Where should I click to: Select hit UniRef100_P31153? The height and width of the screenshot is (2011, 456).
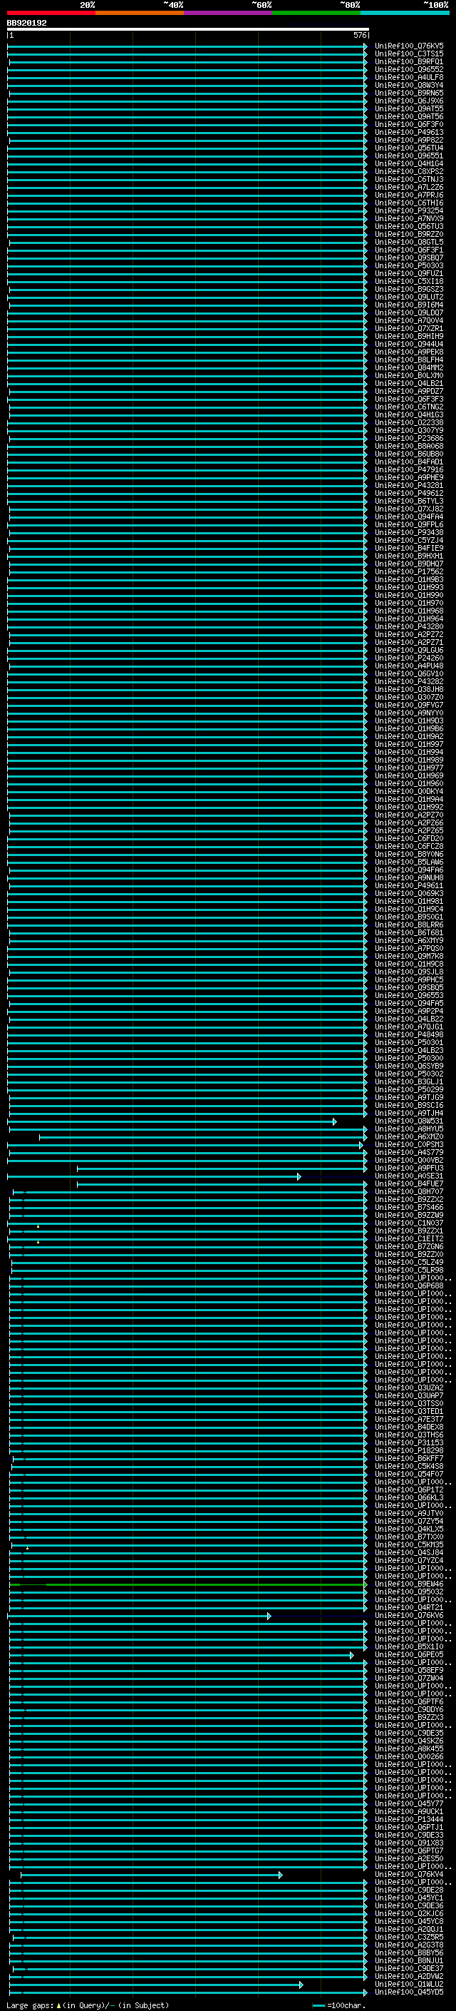409,1442
